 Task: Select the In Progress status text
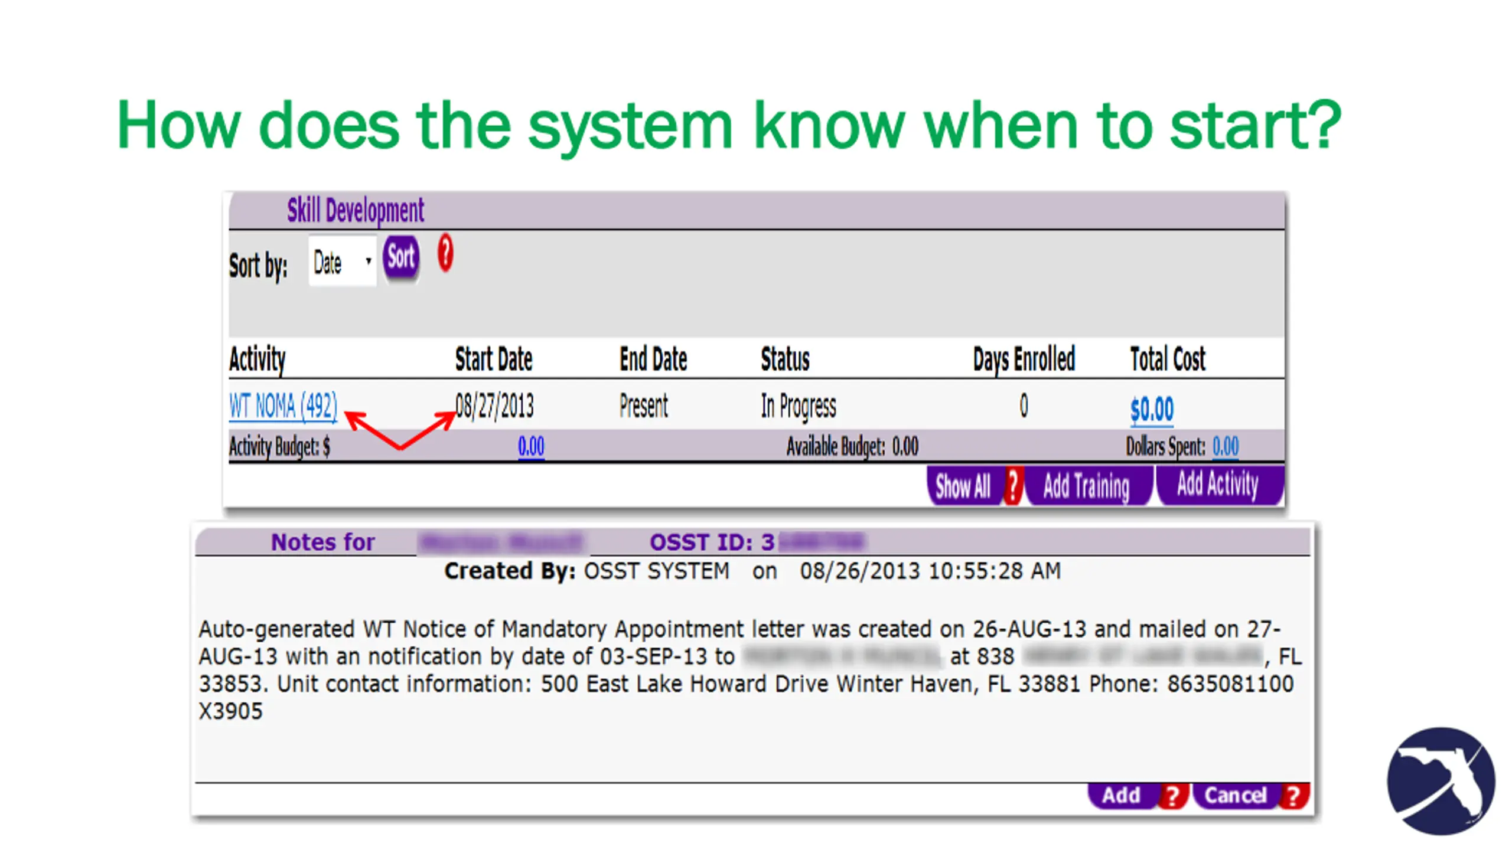(x=799, y=406)
